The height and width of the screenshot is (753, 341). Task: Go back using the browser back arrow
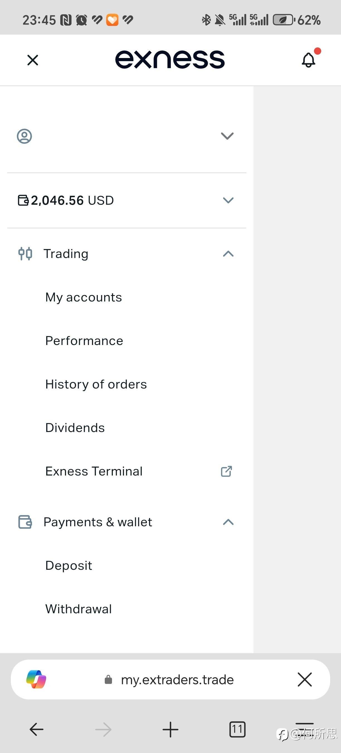click(x=36, y=730)
